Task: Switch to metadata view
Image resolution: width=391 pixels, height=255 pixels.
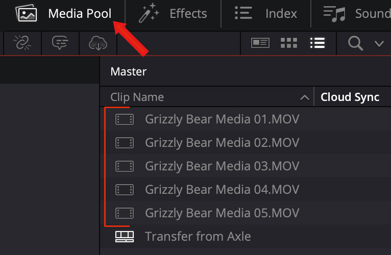Action: (x=260, y=43)
